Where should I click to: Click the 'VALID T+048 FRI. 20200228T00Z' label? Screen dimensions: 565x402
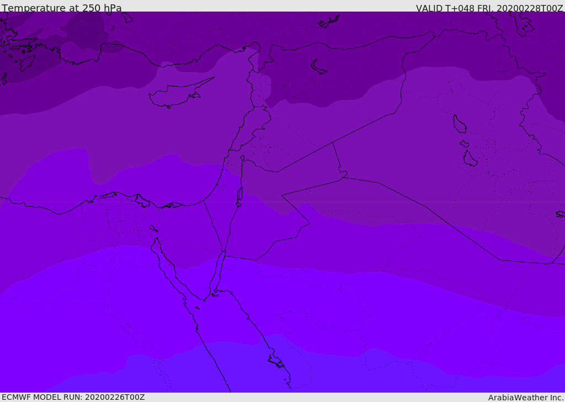point(489,8)
